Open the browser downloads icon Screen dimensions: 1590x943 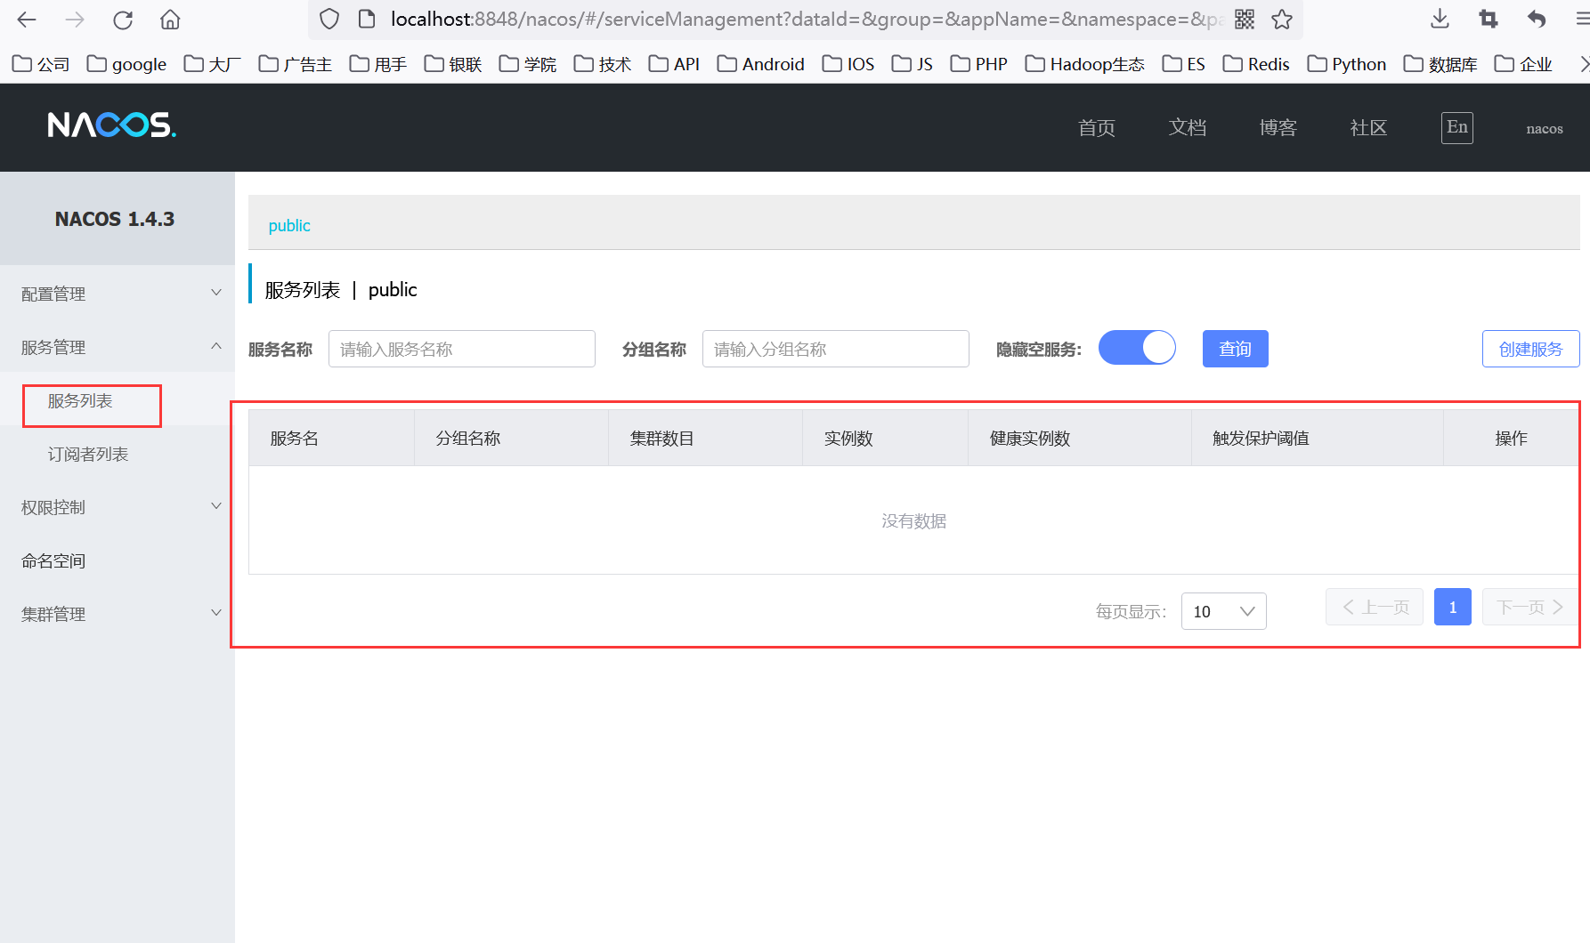tap(1440, 20)
